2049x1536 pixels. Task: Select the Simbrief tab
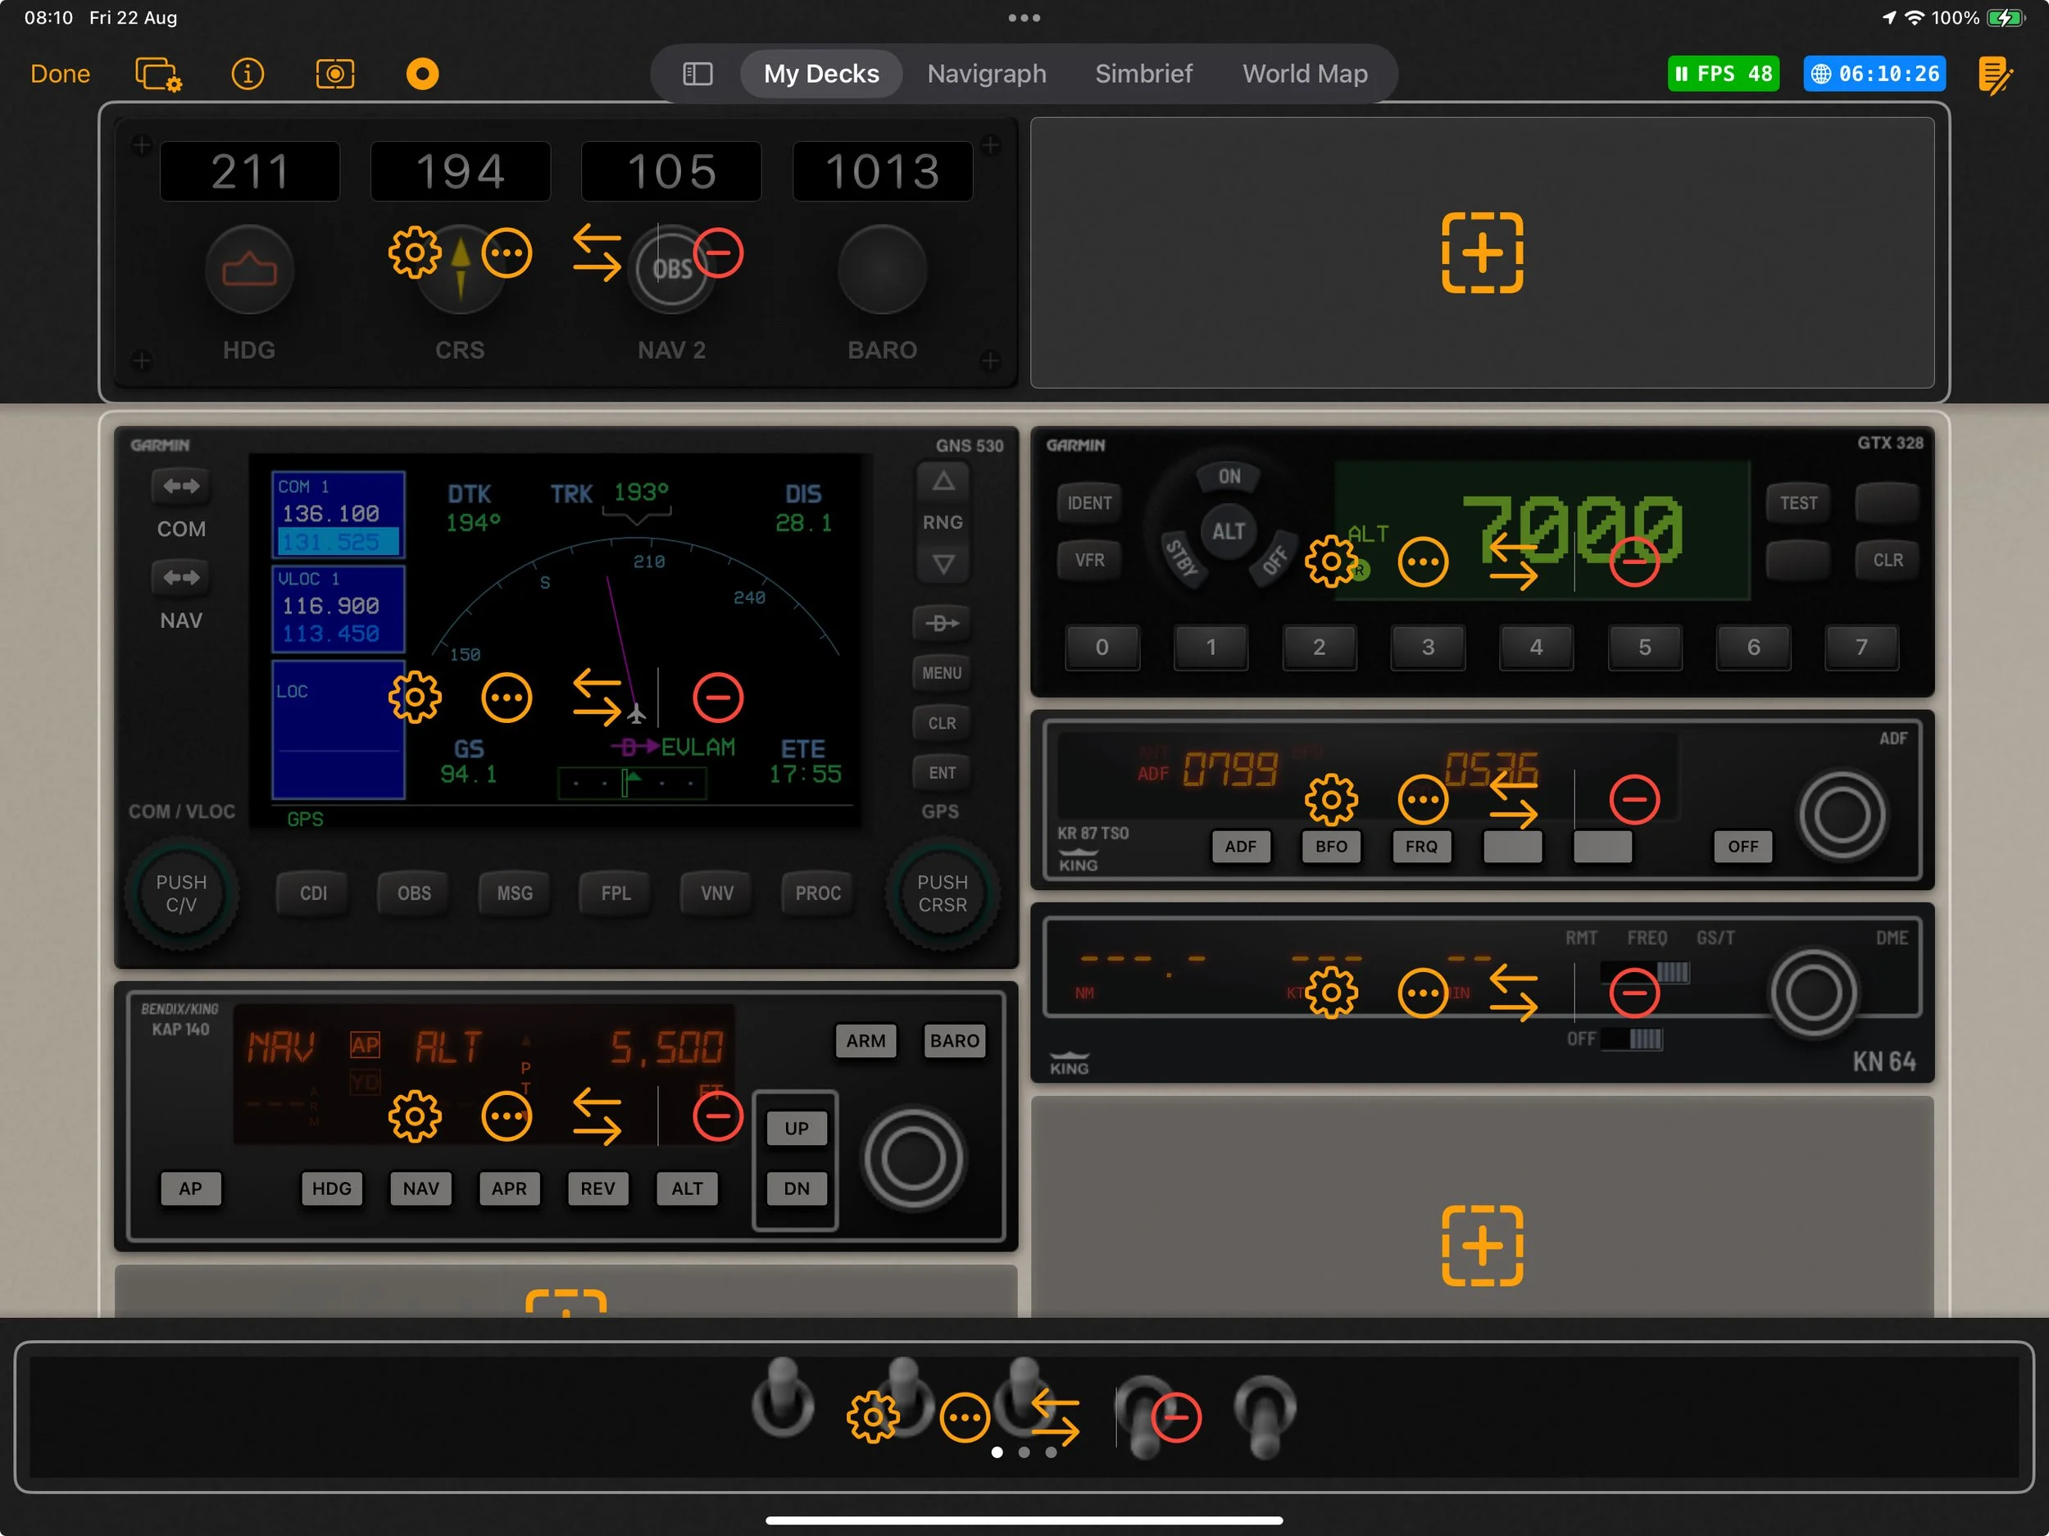click(1143, 74)
